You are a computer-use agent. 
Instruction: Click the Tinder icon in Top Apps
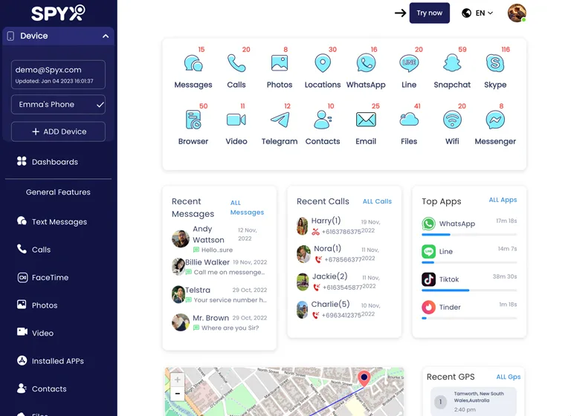[428, 308]
